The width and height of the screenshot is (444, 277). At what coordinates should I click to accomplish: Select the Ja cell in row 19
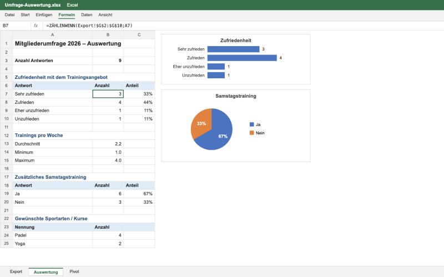(52, 194)
